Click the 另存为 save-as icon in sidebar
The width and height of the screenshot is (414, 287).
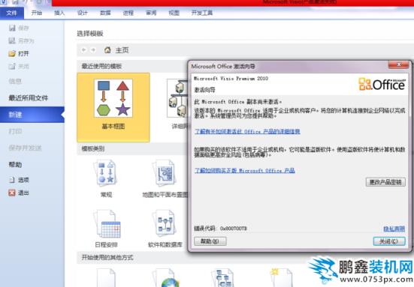click(x=12, y=40)
